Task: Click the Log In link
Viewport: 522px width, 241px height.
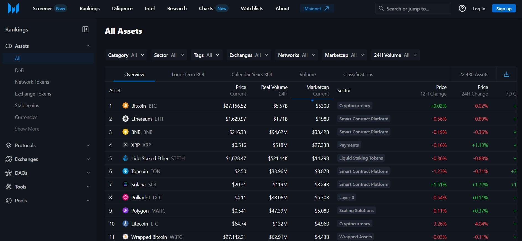Action: click(x=479, y=9)
